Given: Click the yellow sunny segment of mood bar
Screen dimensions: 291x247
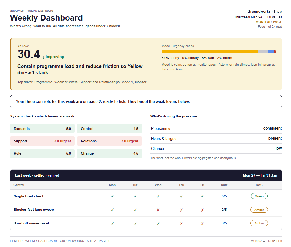Looking at the screenshot, I should coord(209,52).
